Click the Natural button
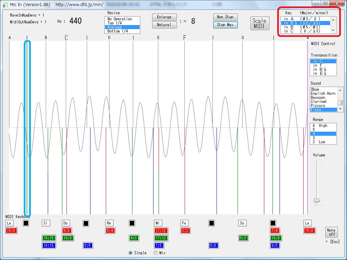This screenshot has width=347, height=260. point(164,25)
